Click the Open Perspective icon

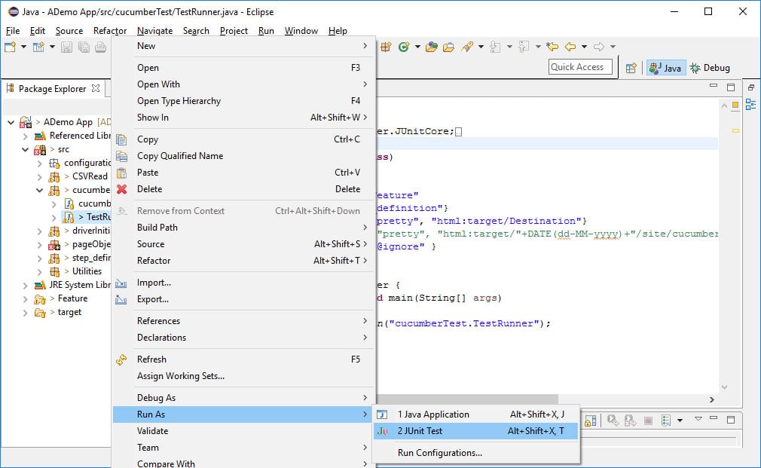(631, 68)
